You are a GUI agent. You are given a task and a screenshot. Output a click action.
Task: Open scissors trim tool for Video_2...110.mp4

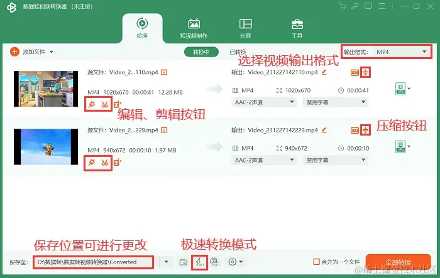click(105, 105)
